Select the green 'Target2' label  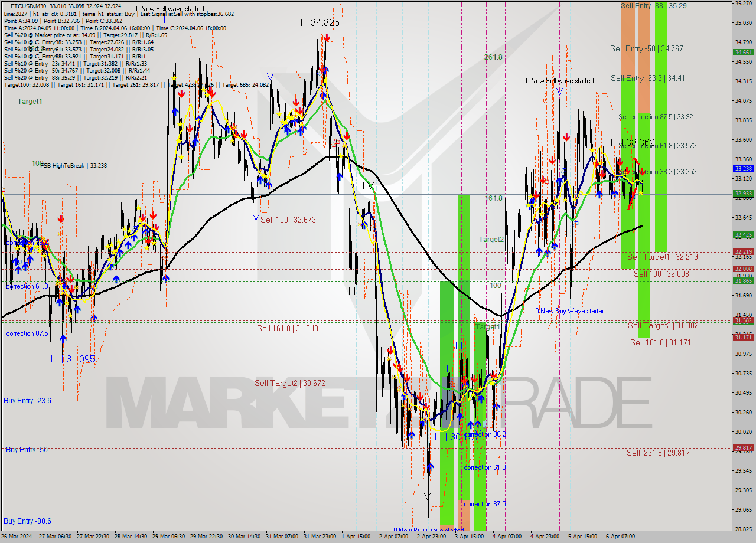[491, 240]
